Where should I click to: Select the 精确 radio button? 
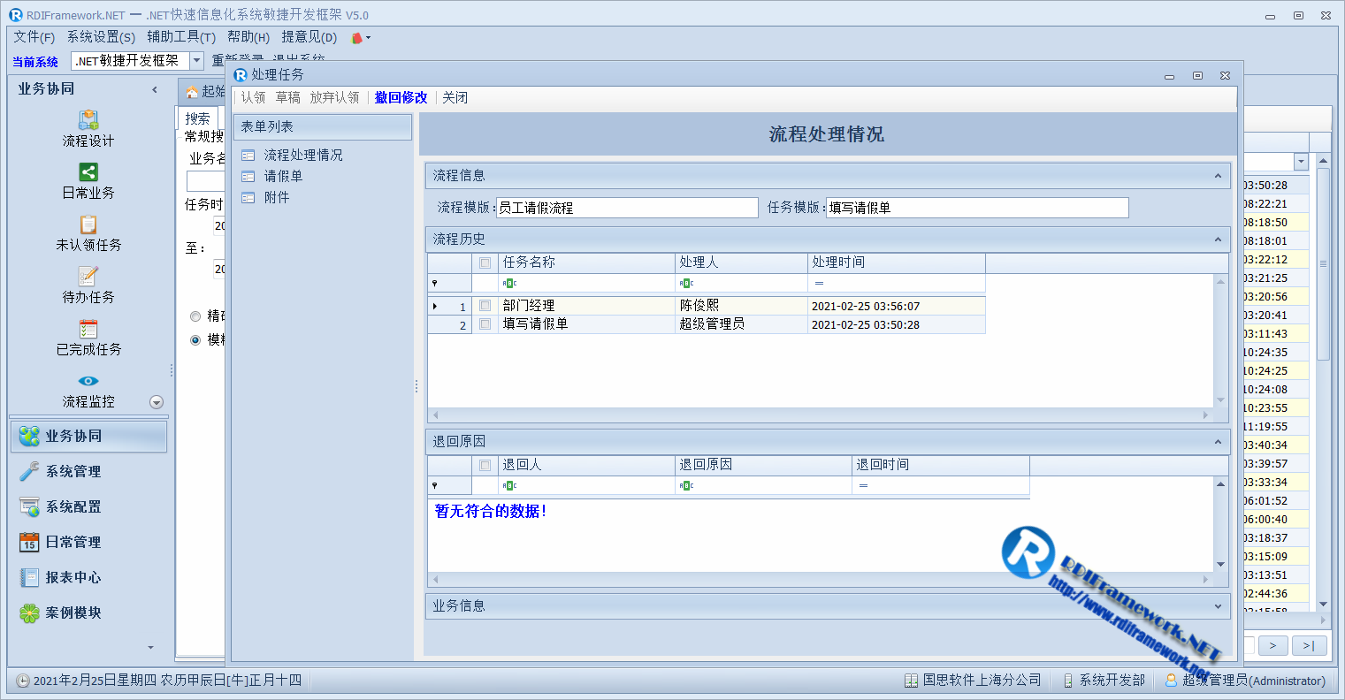coord(195,316)
